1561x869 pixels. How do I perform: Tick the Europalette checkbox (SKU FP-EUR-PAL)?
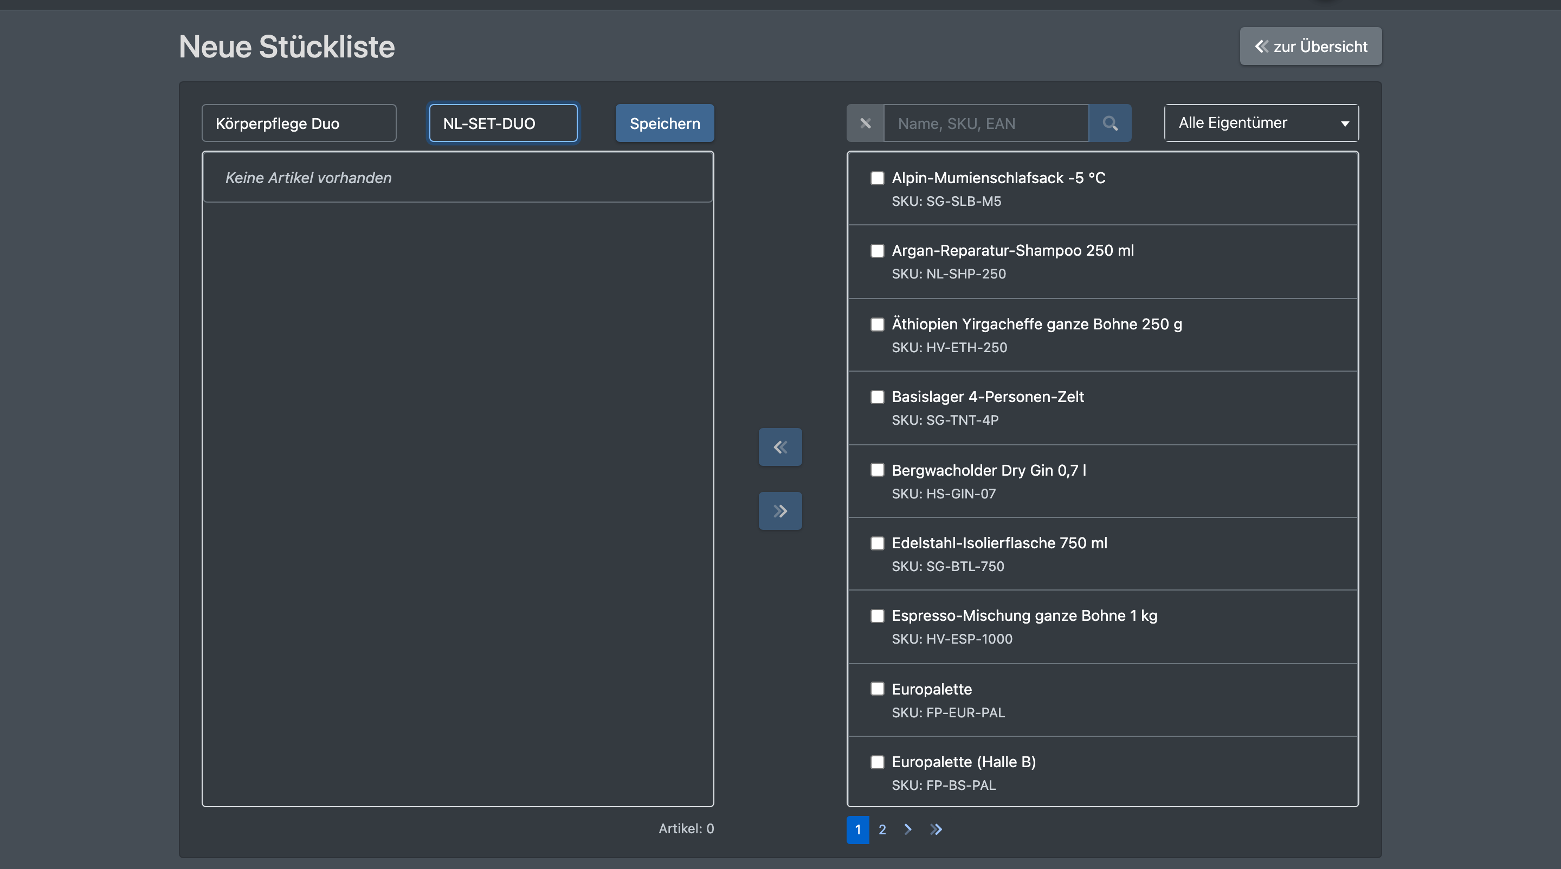click(x=877, y=689)
